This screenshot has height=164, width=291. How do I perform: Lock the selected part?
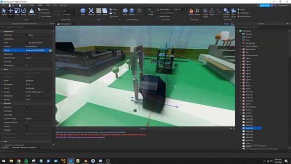pyautogui.click(x=113, y=13)
